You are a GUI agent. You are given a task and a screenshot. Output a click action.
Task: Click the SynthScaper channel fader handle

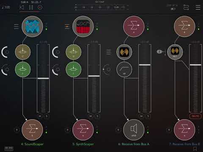coord(94,76)
